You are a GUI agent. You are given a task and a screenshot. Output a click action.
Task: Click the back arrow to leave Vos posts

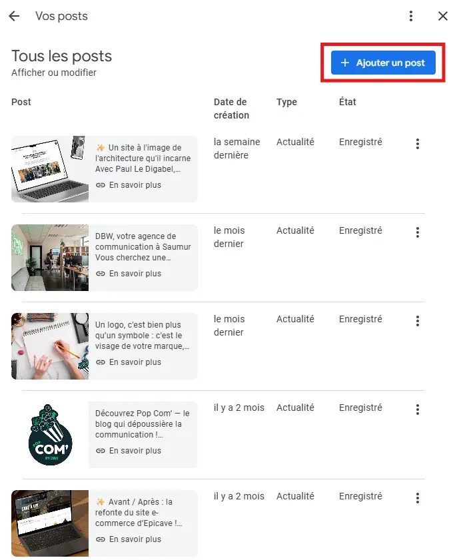pos(14,16)
